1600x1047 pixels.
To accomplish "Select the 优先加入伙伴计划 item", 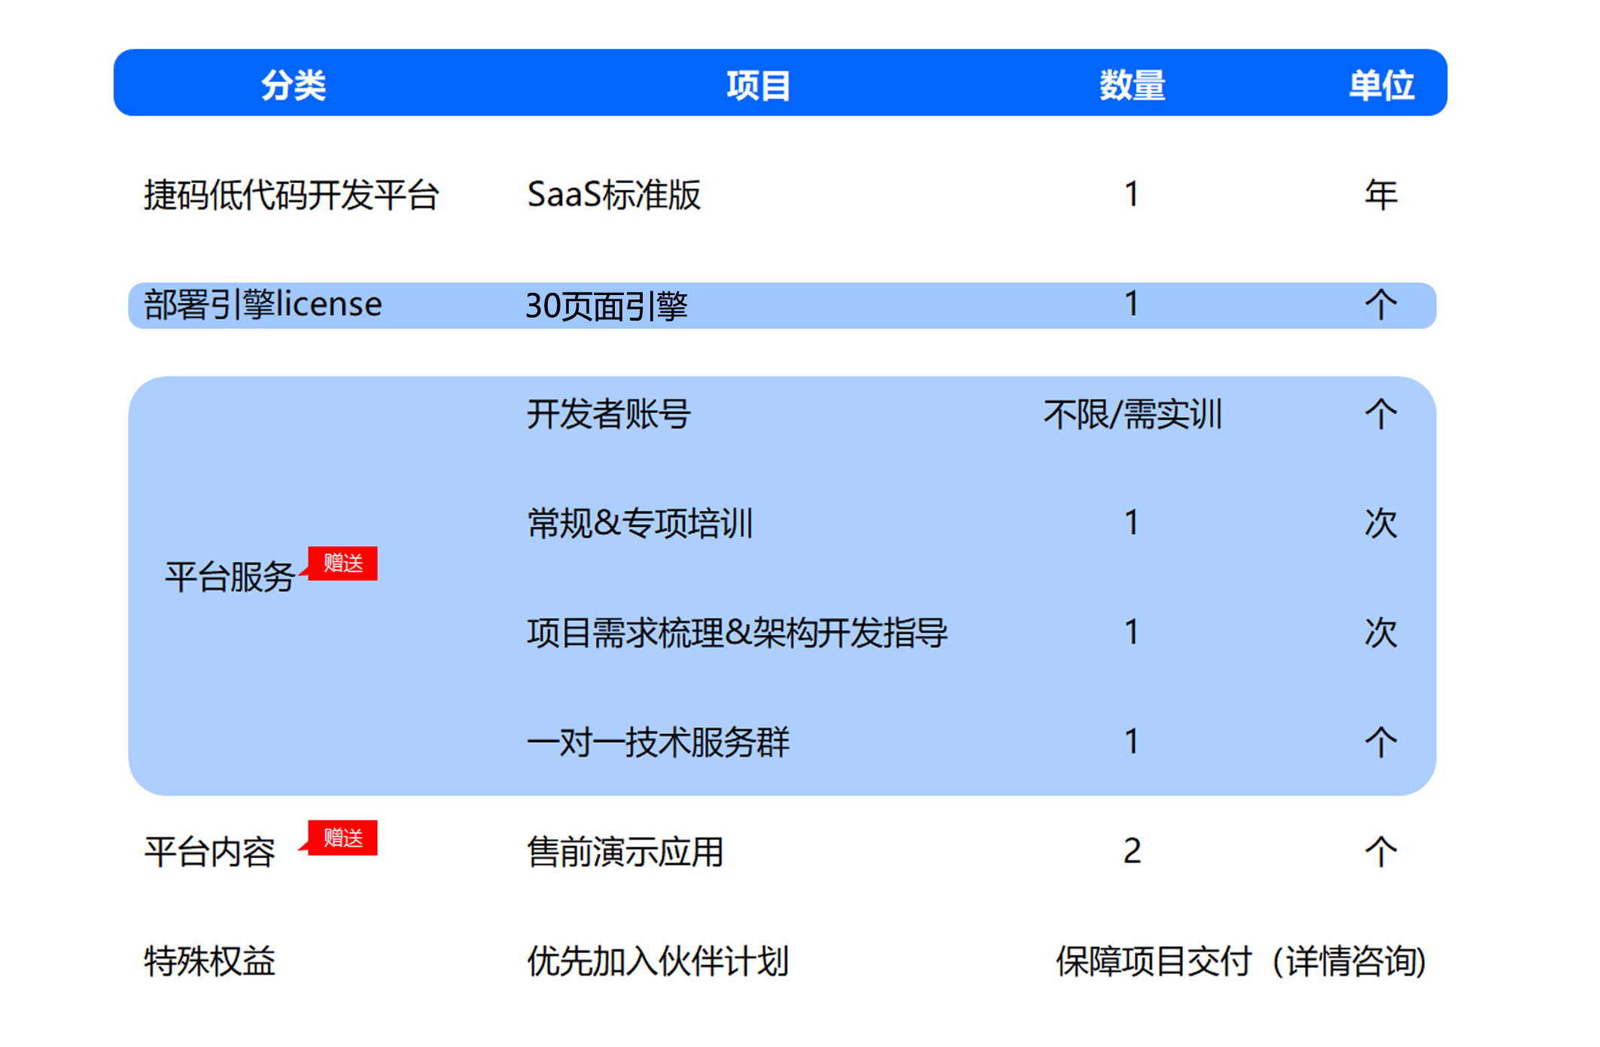I will pos(657,961).
